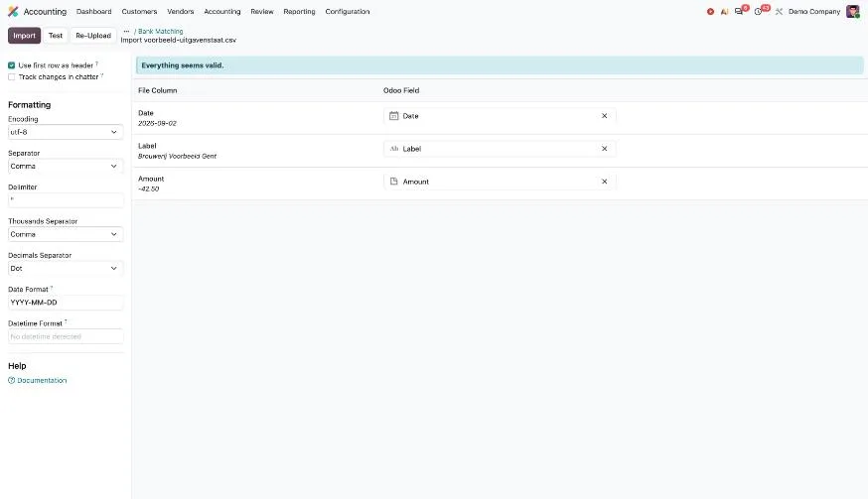The height and width of the screenshot is (499, 868).
Task: Open the Customers menu
Action: click(x=139, y=12)
